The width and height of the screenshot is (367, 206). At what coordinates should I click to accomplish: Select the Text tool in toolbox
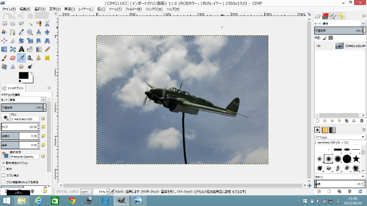coord(21,49)
